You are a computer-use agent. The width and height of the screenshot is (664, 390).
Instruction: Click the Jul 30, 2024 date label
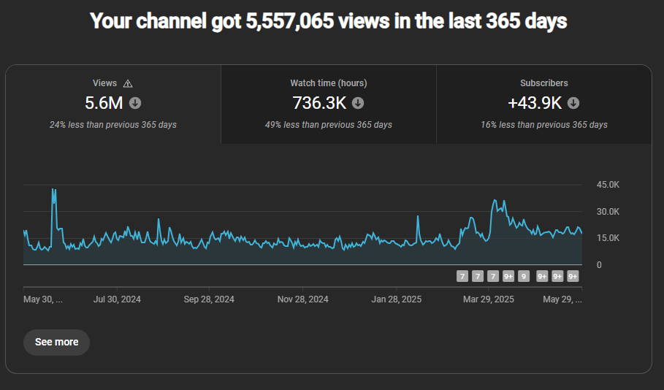(117, 299)
